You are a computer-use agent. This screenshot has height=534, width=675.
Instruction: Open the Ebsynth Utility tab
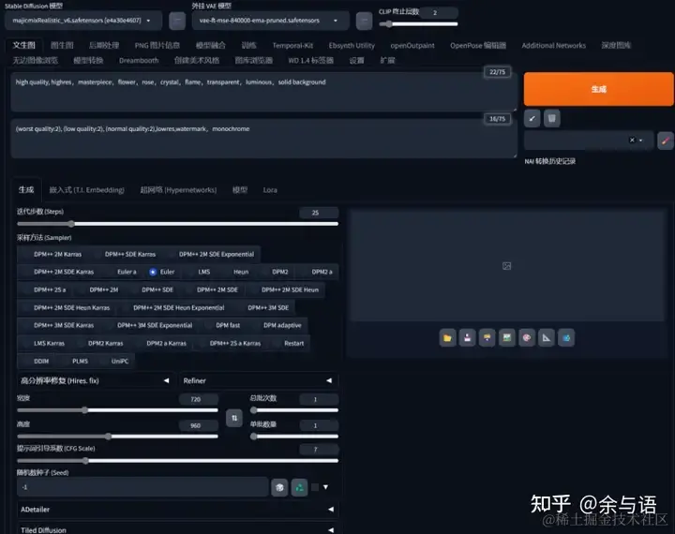[x=352, y=46]
